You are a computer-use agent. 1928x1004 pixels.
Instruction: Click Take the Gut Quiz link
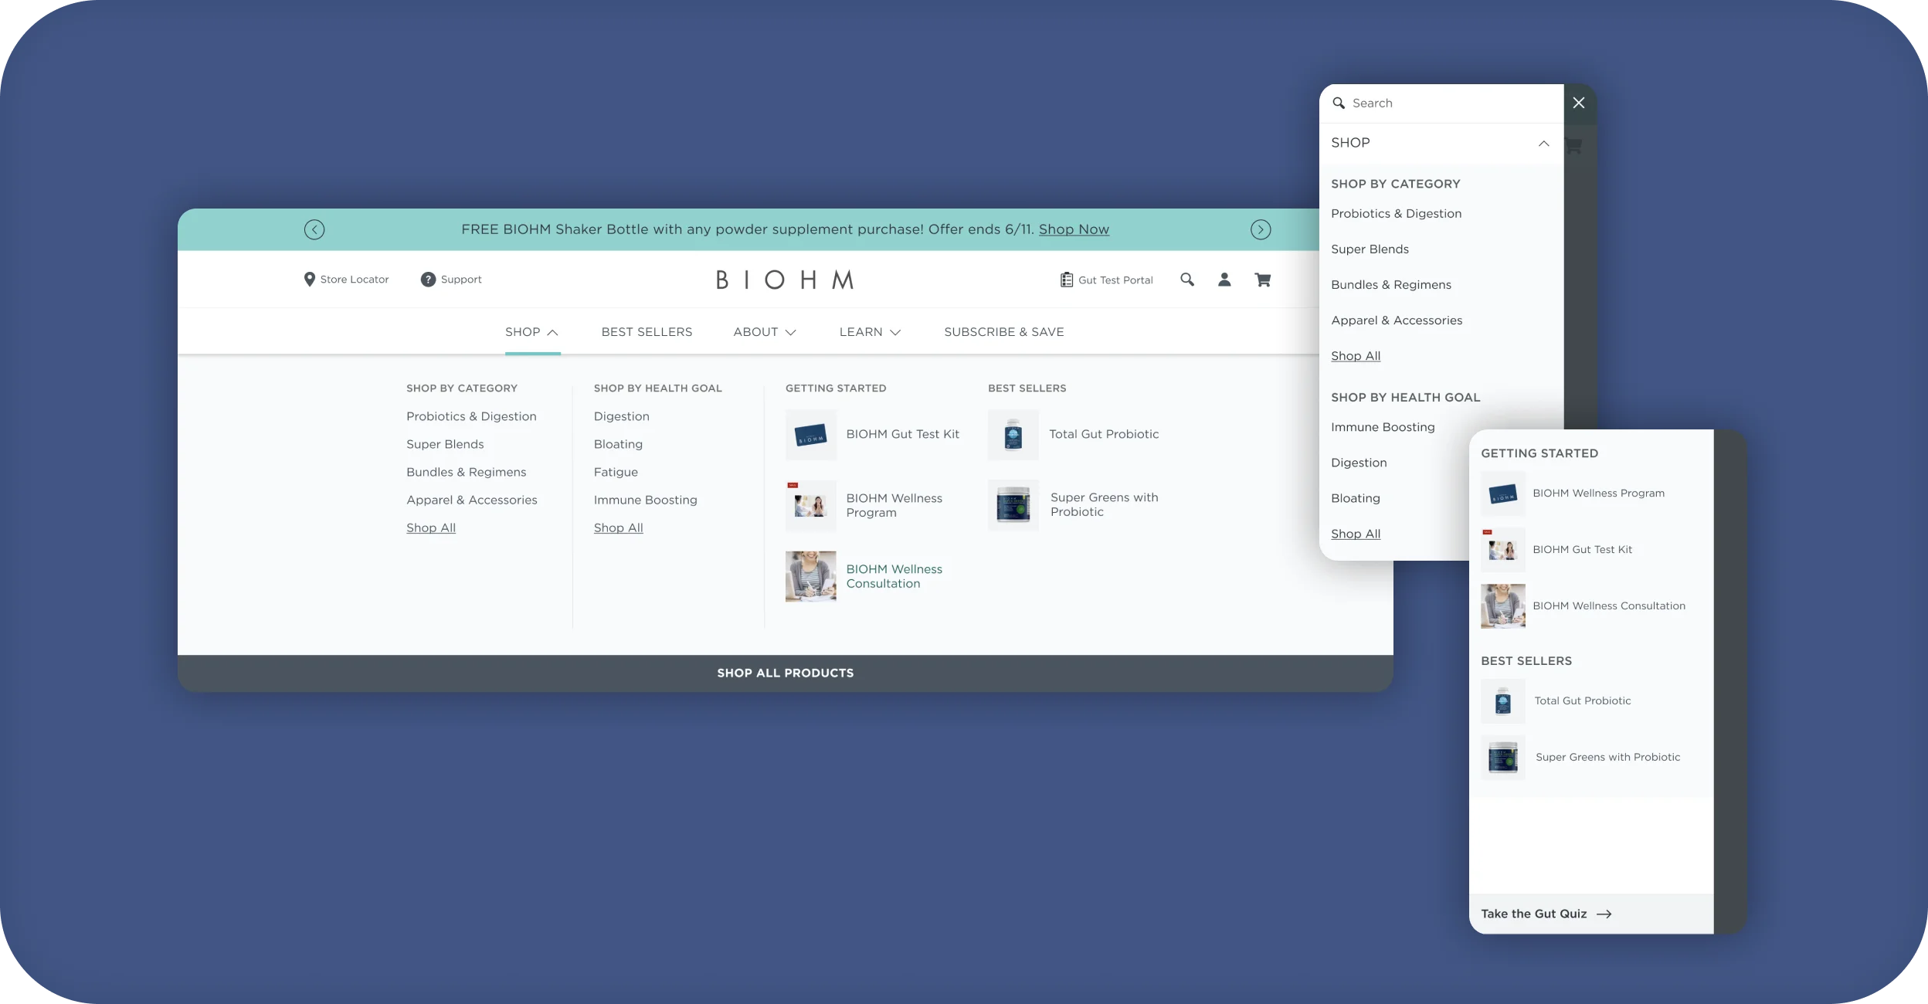click(x=1533, y=914)
